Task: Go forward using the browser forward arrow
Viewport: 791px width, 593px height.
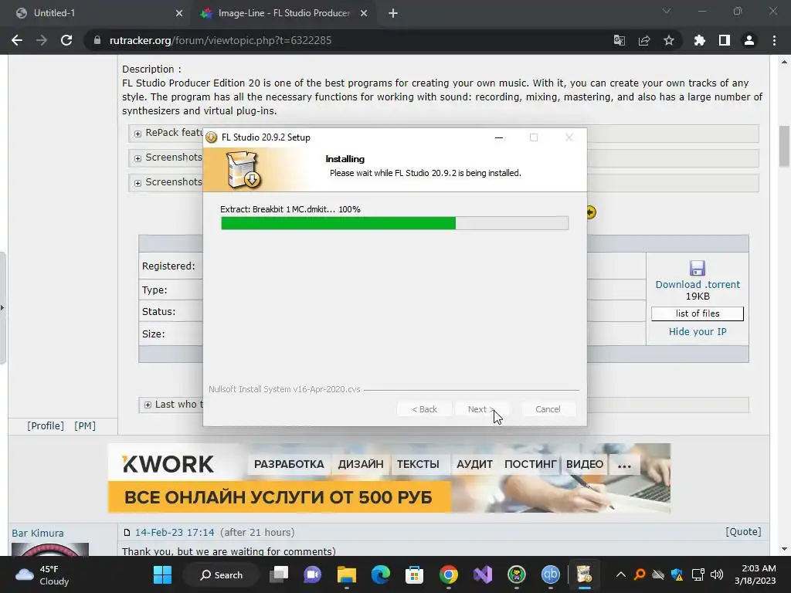Action: 42,40
